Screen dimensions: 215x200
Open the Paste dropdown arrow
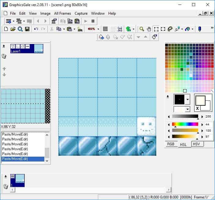tap(74, 29)
